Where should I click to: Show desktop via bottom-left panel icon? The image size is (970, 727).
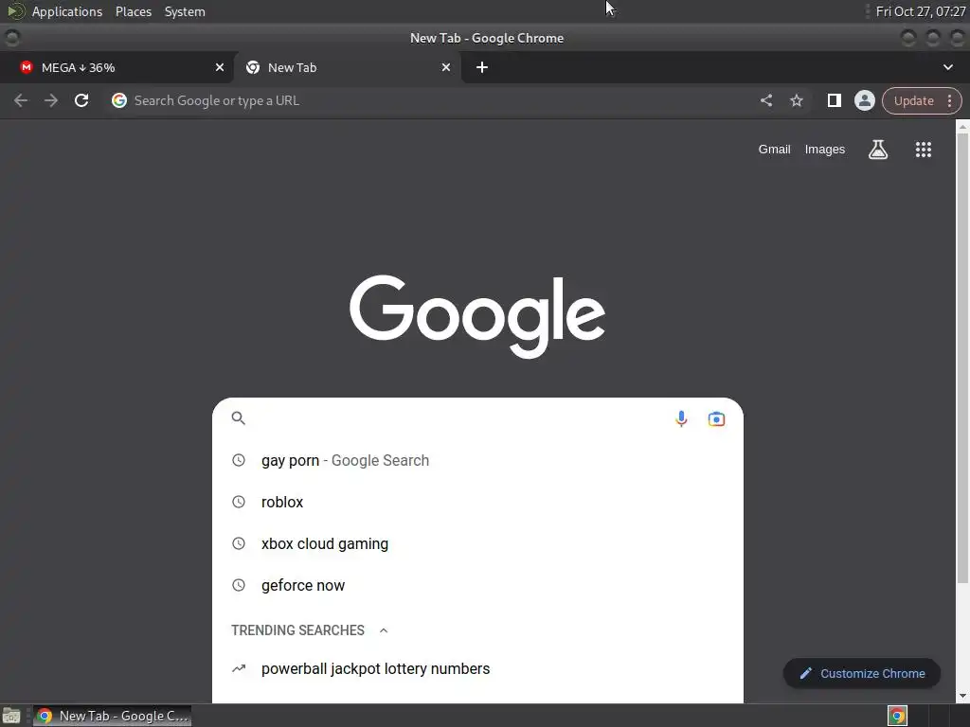(10, 716)
